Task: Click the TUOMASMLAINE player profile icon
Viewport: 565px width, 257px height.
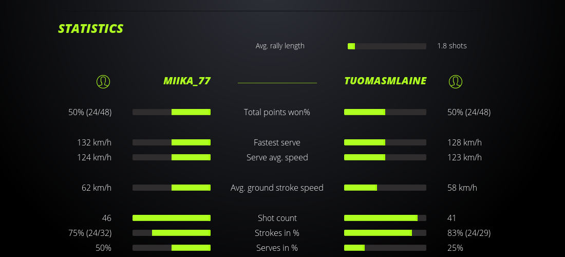Action: [x=456, y=81]
